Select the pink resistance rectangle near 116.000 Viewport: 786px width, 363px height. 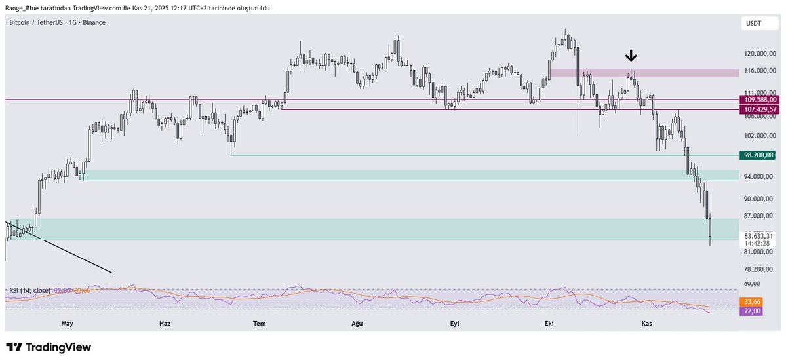(644, 73)
